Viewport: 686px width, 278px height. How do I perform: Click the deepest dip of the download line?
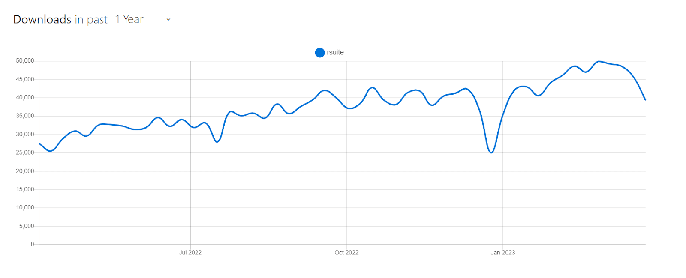(x=491, y=152)
